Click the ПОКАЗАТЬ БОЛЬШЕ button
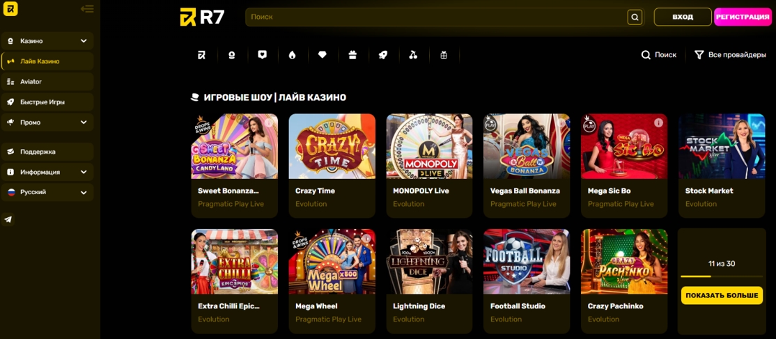776x339 pixels. [x=722, y=295]
